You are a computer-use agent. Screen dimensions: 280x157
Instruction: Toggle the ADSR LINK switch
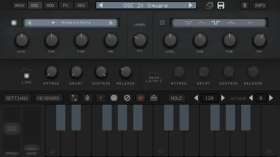click(27, 76)
